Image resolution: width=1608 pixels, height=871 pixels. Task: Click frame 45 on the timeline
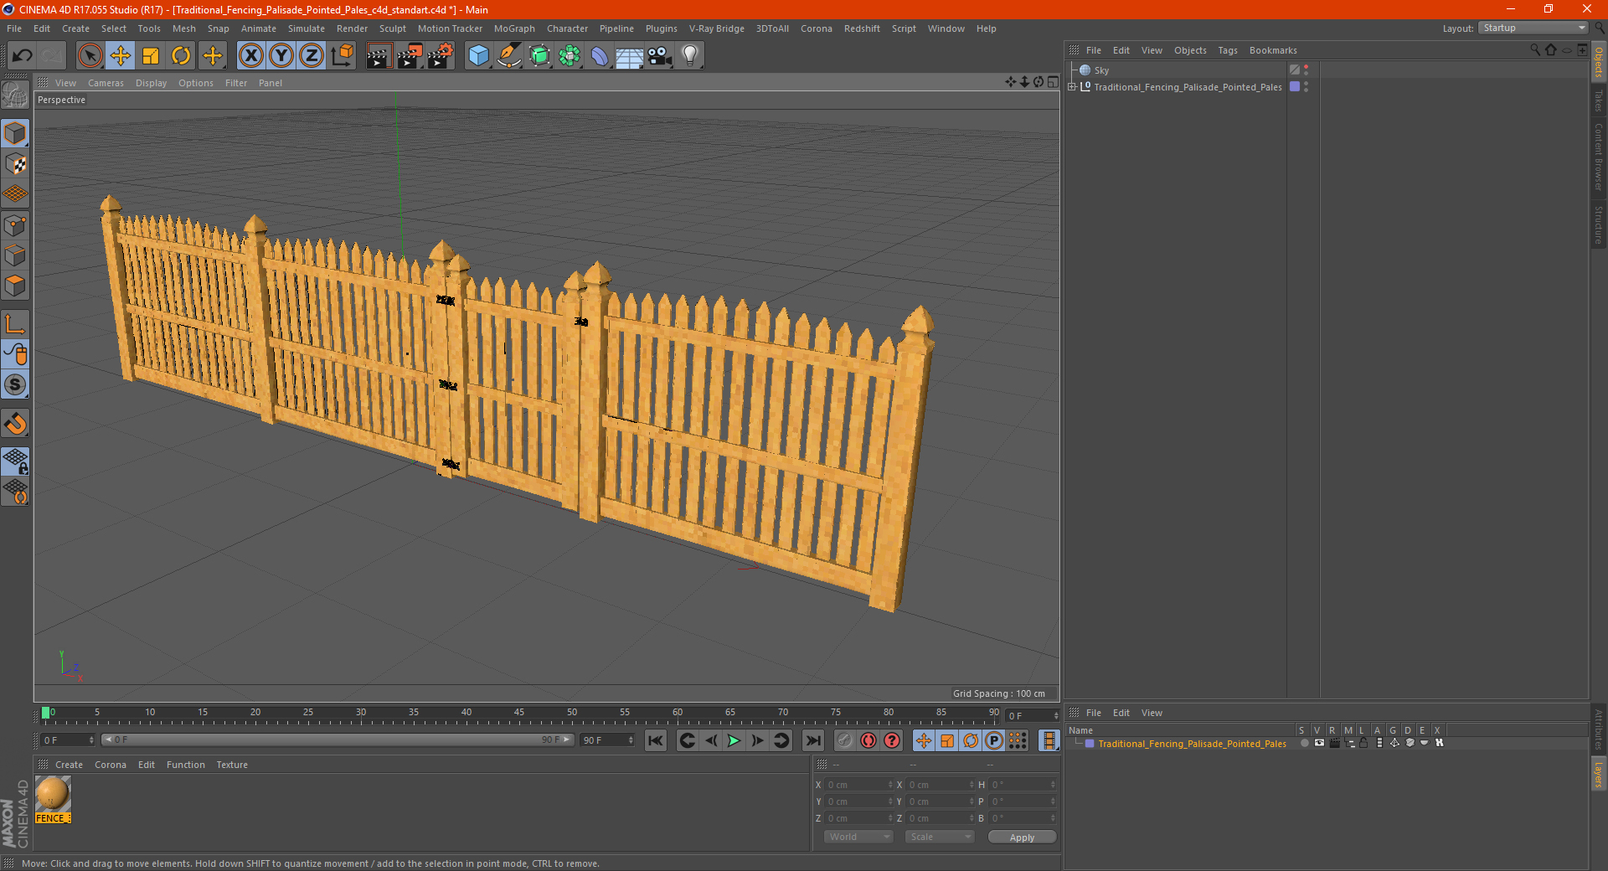(x=519, y=714)
